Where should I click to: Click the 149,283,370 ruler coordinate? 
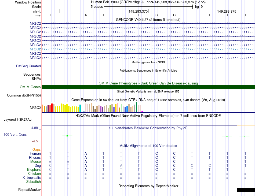coord(138,11)
